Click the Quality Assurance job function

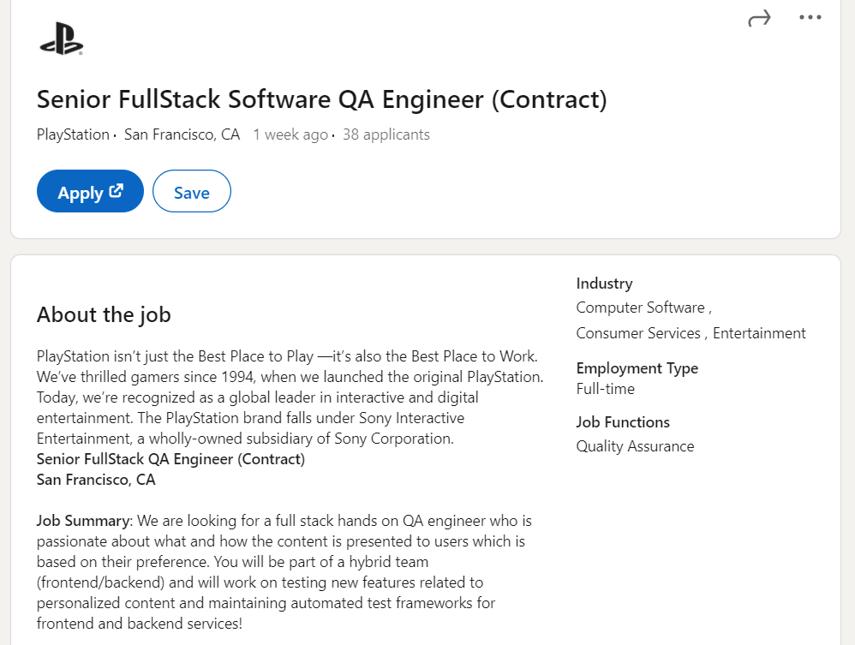pyautogui.click(x=635, y=446)
